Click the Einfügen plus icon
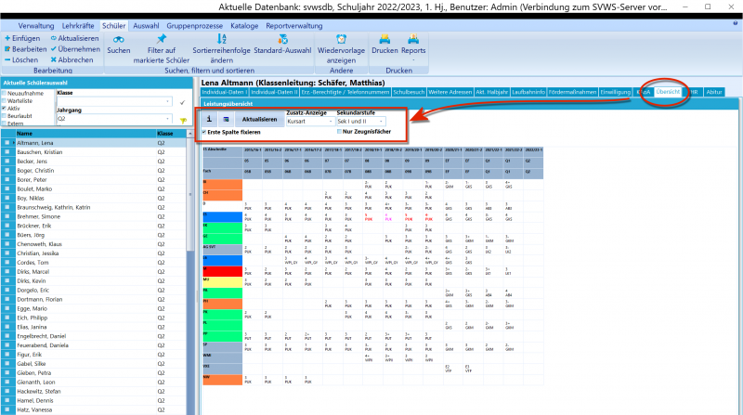 pyautogui.click(x=7, y=38)
